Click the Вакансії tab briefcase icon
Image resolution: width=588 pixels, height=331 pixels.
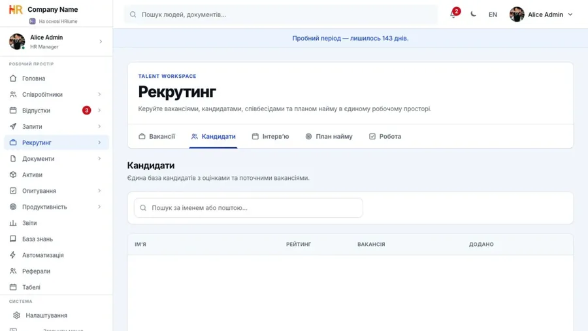(x=142, y=137)
